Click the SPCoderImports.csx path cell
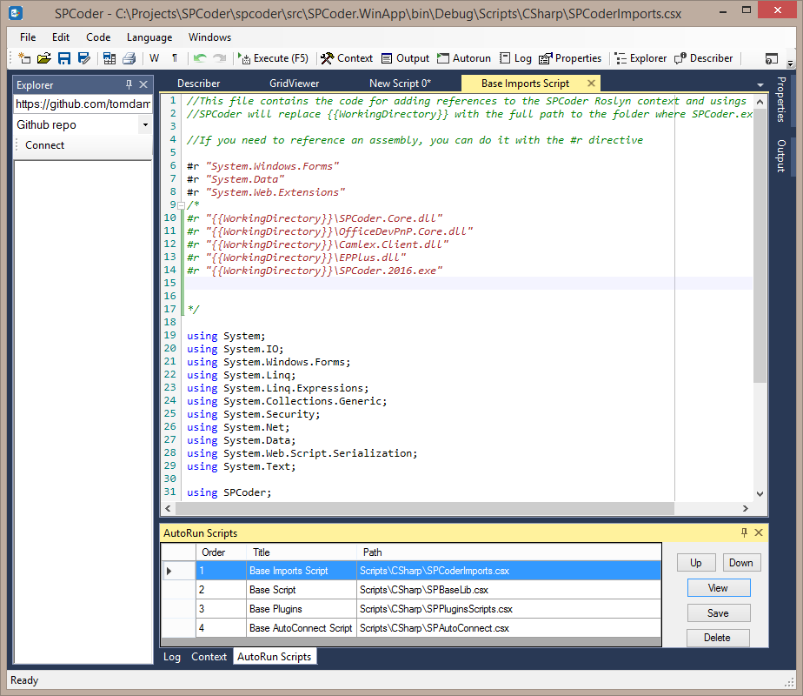The image size is (803, 696). click(x=508, y=571)
